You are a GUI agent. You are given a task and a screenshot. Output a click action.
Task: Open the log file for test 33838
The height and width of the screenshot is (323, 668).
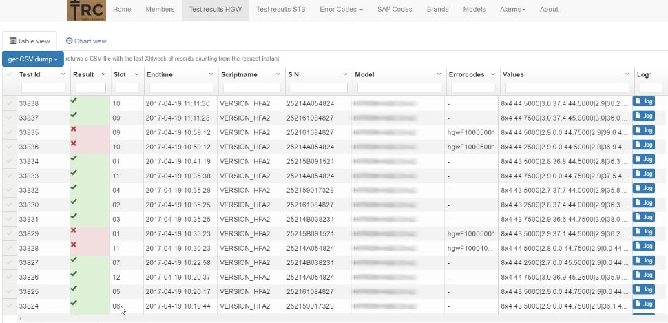point(643,101)
